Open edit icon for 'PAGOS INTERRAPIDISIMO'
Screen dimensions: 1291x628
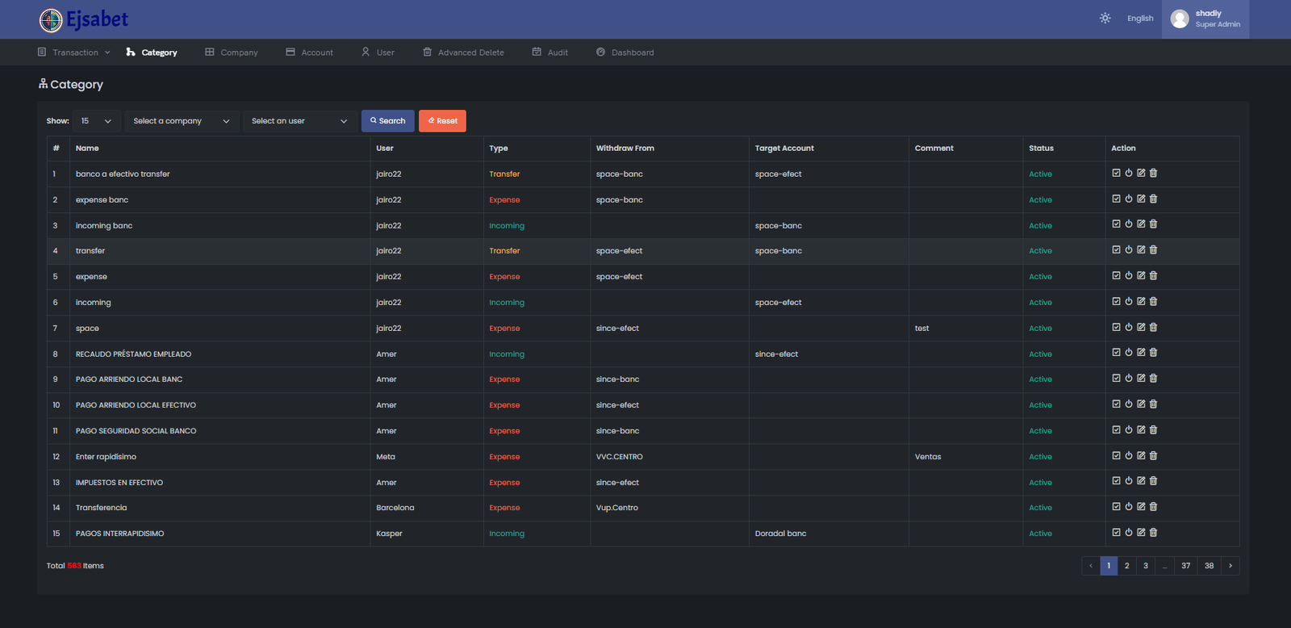tap(1141, 533)
